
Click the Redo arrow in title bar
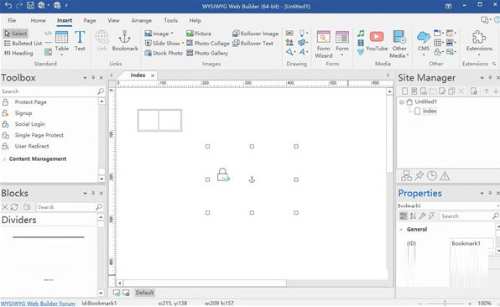tap(19, 5)
